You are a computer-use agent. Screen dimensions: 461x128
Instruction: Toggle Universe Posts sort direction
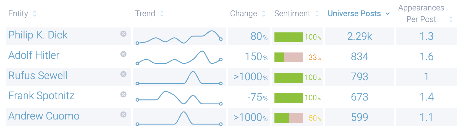(387, 13)
